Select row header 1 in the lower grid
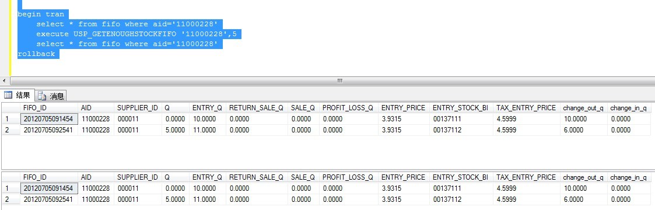Screen dimensions: 655x210 click(x=11, y=188)
